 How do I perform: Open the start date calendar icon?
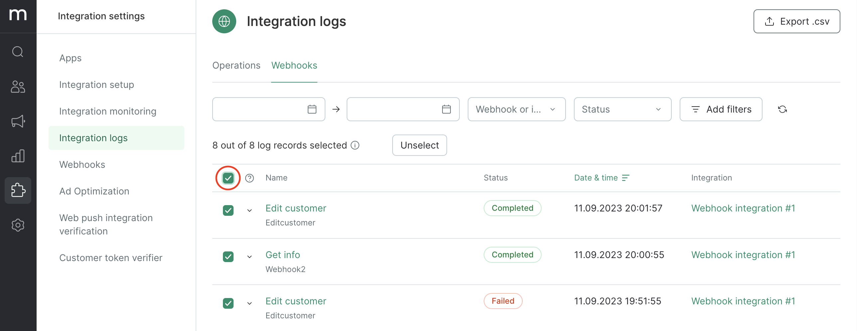tap(312, 109)
